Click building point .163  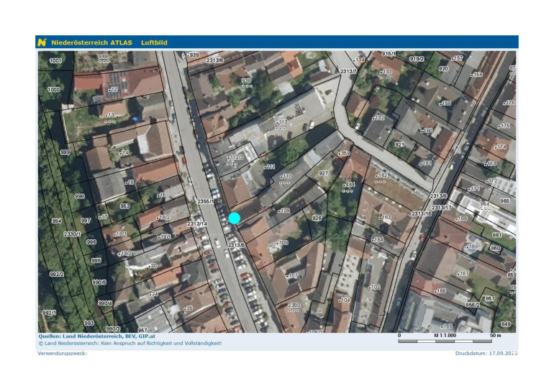pos(384,217)
